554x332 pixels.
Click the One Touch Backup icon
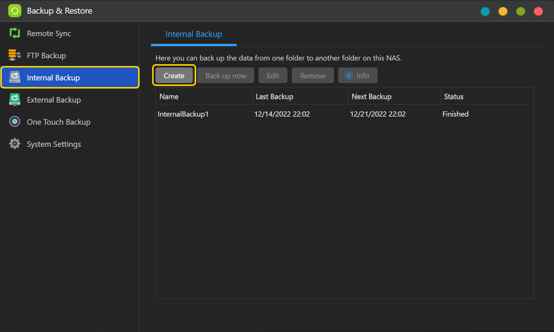(x=15, y=122)
